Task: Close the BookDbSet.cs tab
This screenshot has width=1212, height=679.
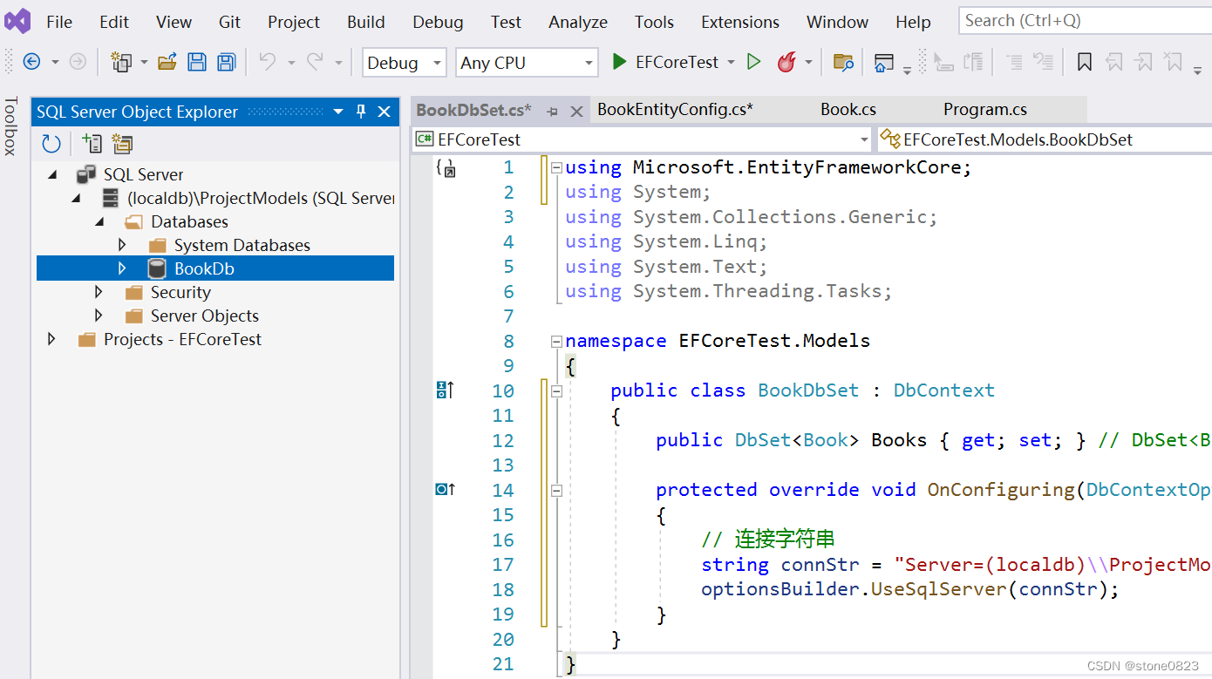Action: (576, 112)
